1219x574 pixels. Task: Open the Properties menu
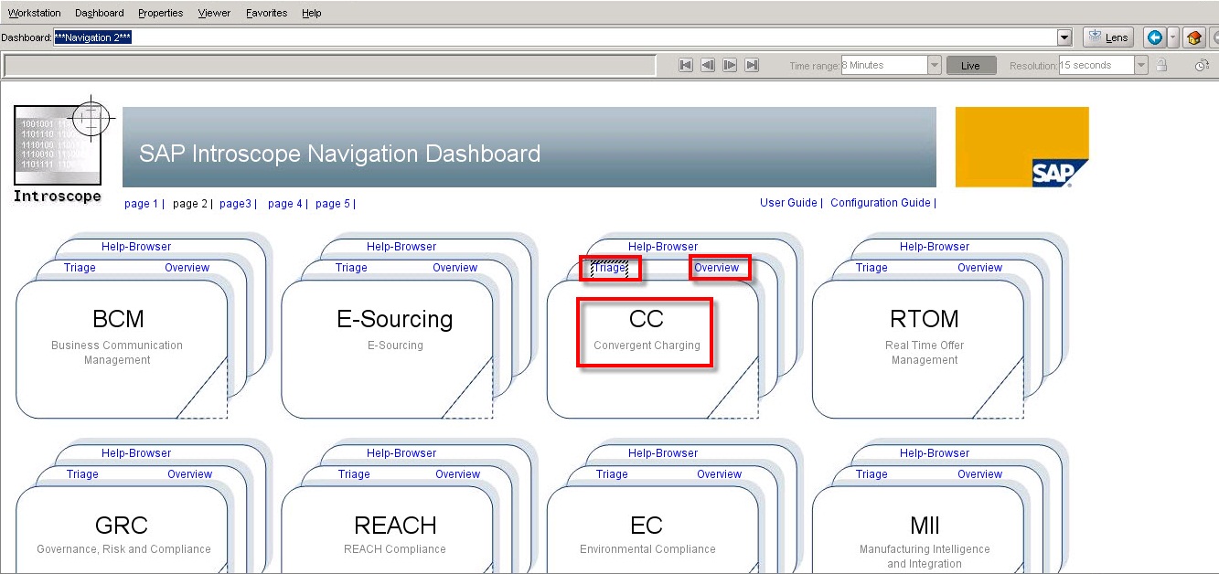161,13
